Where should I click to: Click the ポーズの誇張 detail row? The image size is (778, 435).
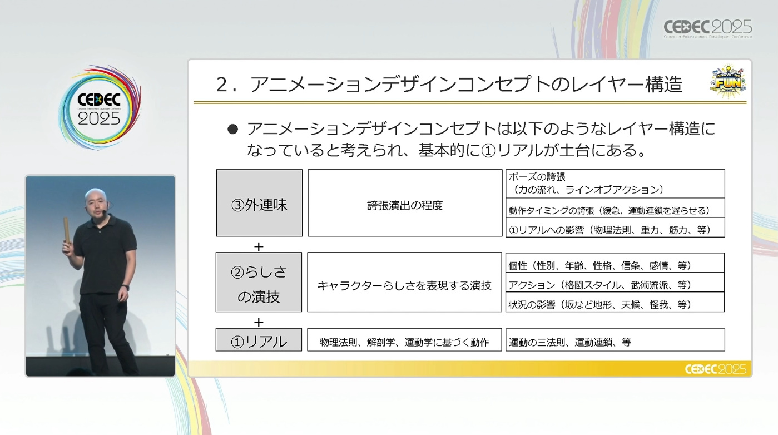click(x=615, y=184)
